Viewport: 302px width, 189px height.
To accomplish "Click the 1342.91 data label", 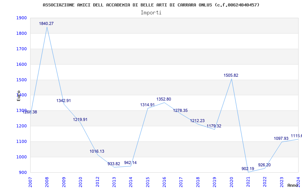I will point(63,101).
